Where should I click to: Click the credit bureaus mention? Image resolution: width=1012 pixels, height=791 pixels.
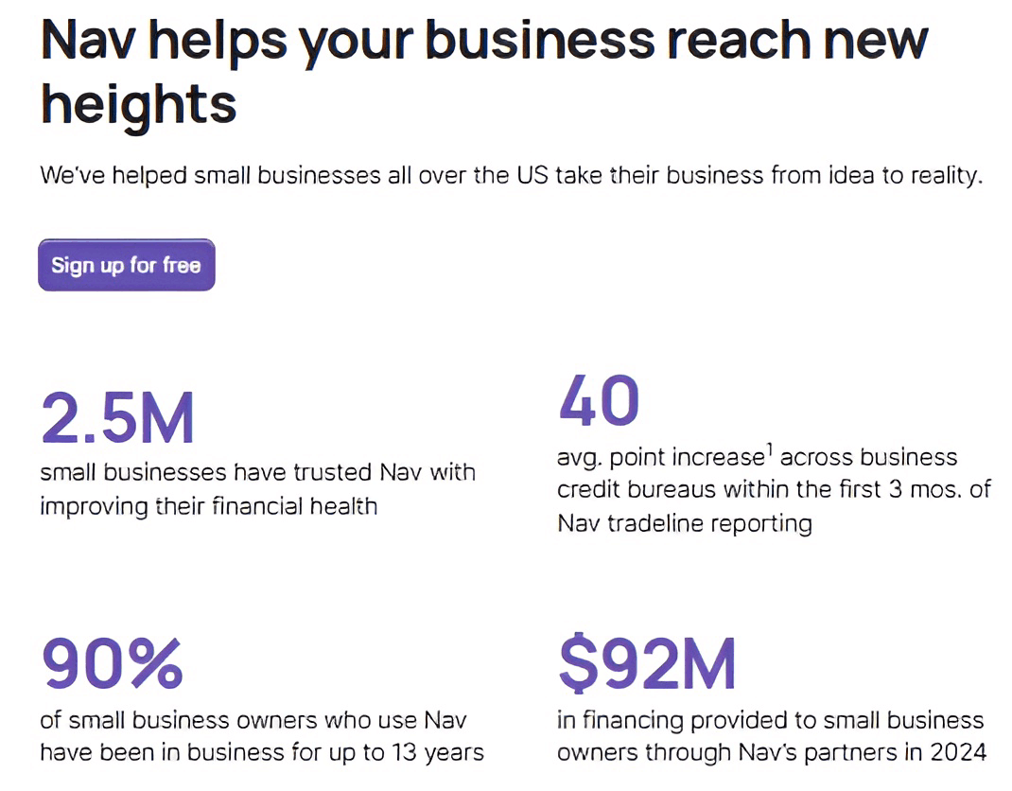pyautogui.click(x=642, y=489)
